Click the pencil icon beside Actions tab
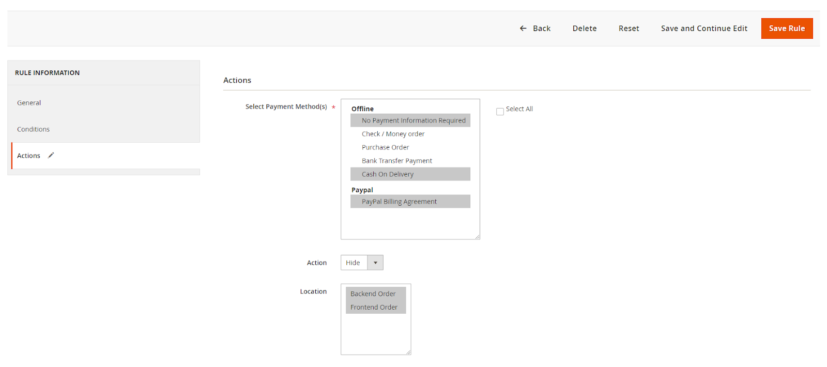This screenshot has width=827, height=367. tap(51, 156)
